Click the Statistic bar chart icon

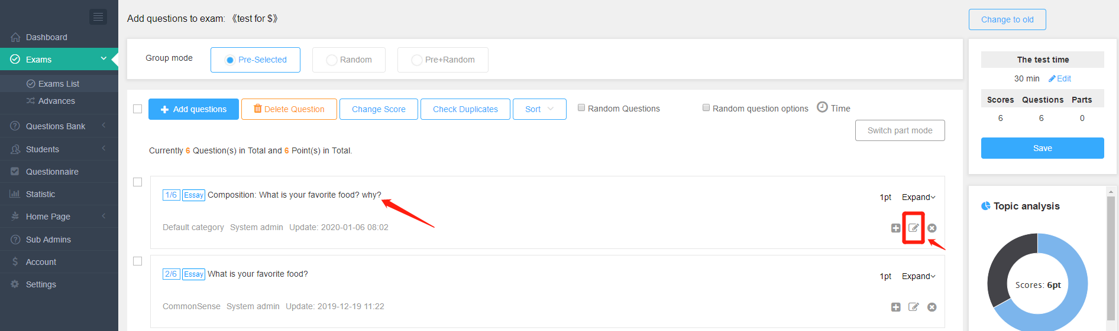point(15,194)
